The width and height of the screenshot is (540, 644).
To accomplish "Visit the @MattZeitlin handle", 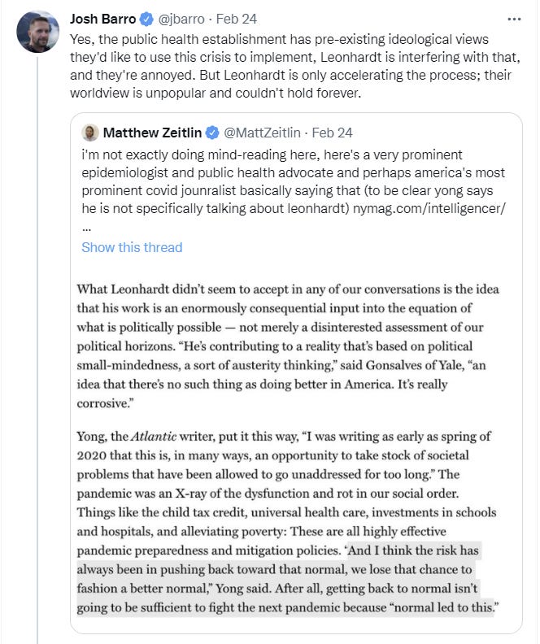I will (262, 133).
